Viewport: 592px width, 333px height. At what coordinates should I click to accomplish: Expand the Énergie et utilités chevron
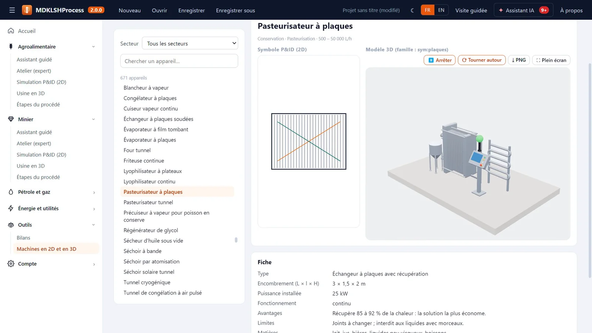[x=94, y=209]
